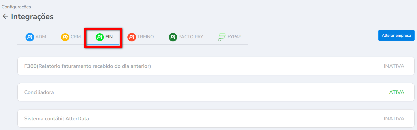Click the INATIVA status on the AlterData row

pos(394,118)
